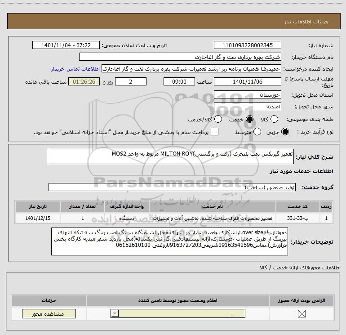Click the delivery province field خوزستان
Viewport: 346px width, 335px height.
[247, 94]
